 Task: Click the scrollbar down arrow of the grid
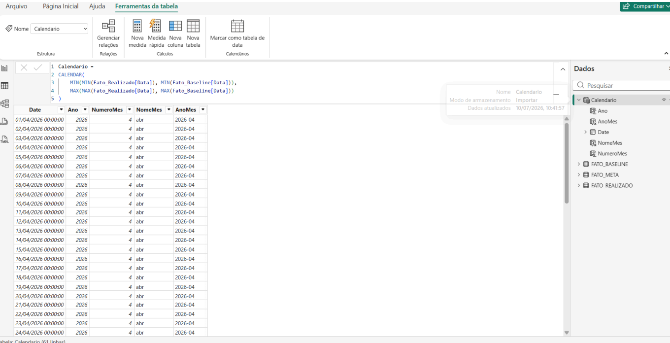[x=567, y=333]
